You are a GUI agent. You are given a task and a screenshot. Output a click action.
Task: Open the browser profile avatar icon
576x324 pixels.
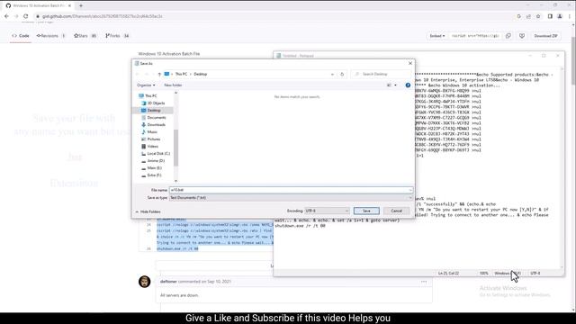[x=560, y=16]
